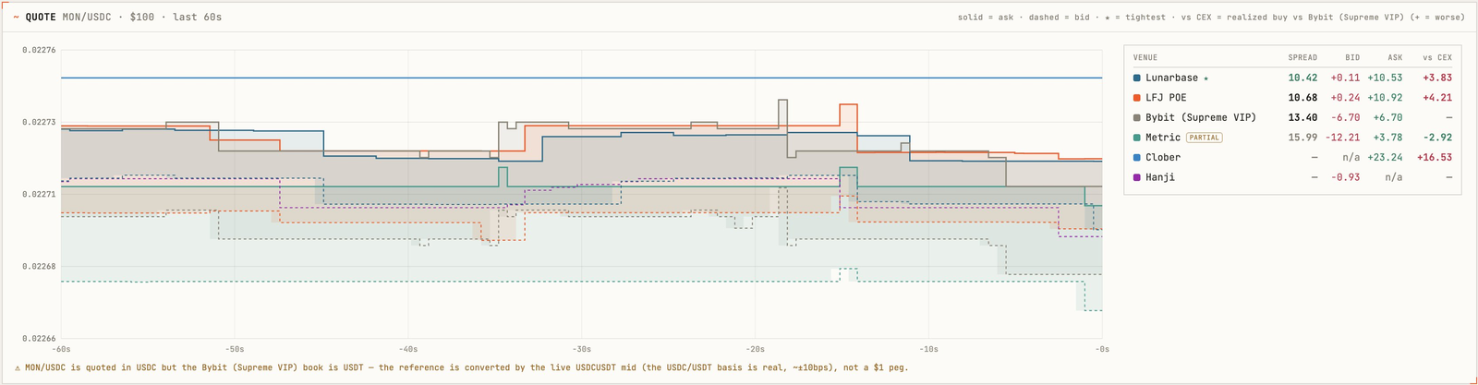This screenshot has height=385, width=1478.
Task: Click the BID column header
Action: click(x=1352, y=57)
